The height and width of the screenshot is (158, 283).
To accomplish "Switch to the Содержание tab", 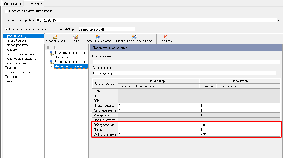I will pyautogui.click(x=13, y=3).
